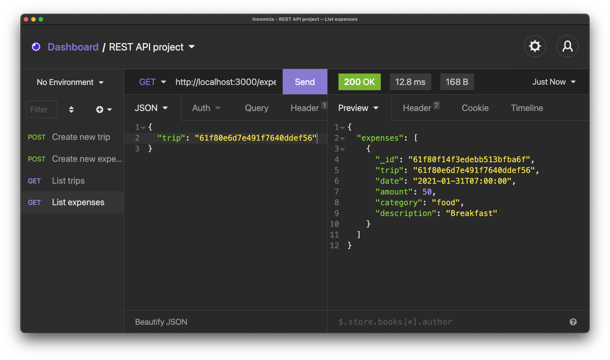Open the response Cookie tab
The height and width of the screenshot is (360, 610).
(475, 108)
